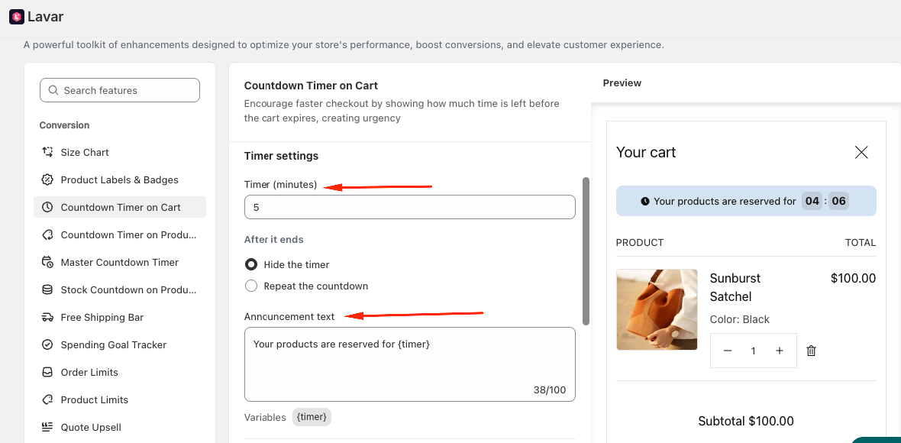The height and width of the screenshot is (443, 901).
Task: Select the Repeat the countdown option
Action: 251,286
